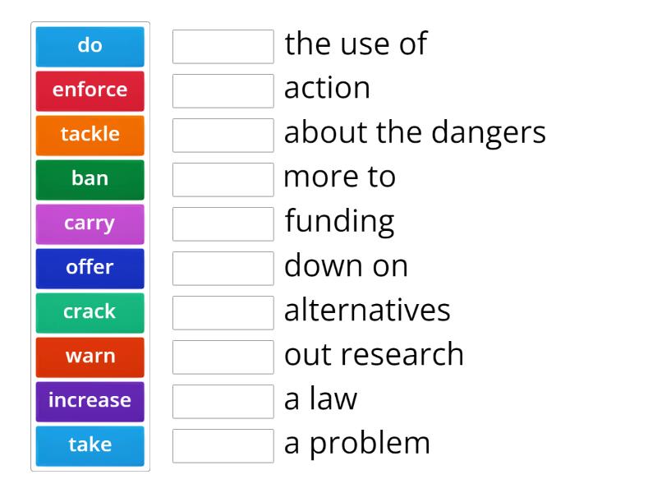This screenshot has height=493, width=657.
Task: Click the blank slot before 'down on'
Action: (223, 269)
